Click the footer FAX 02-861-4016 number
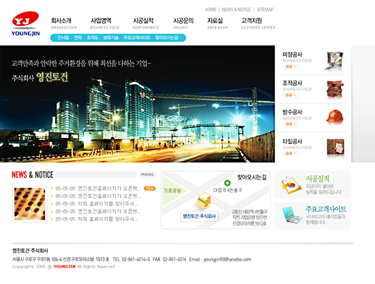The height and width of the screenshot is (284, 375). (x=169, y=259)
